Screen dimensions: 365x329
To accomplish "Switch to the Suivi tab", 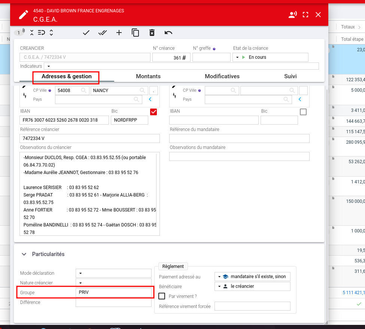I will (x=290, y=76).
